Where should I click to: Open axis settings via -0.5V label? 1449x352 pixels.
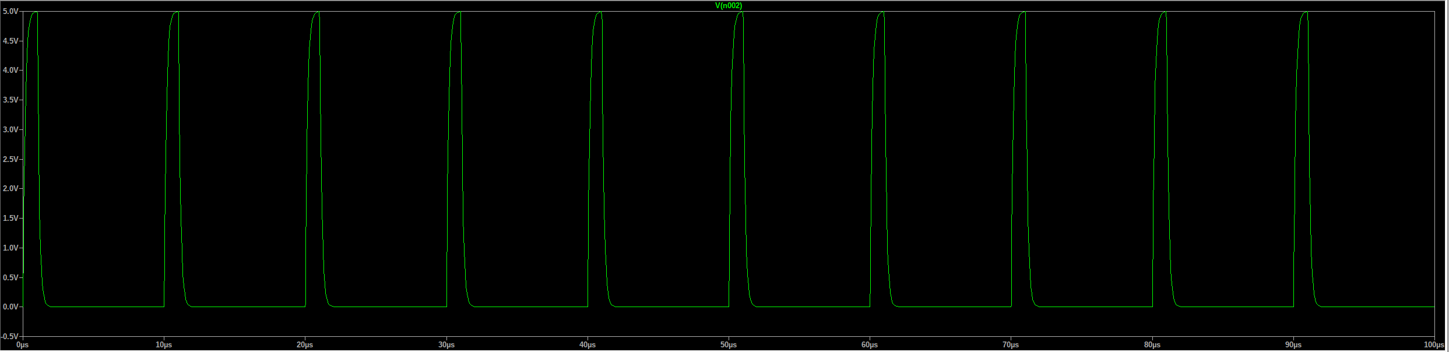coord(10,336)
